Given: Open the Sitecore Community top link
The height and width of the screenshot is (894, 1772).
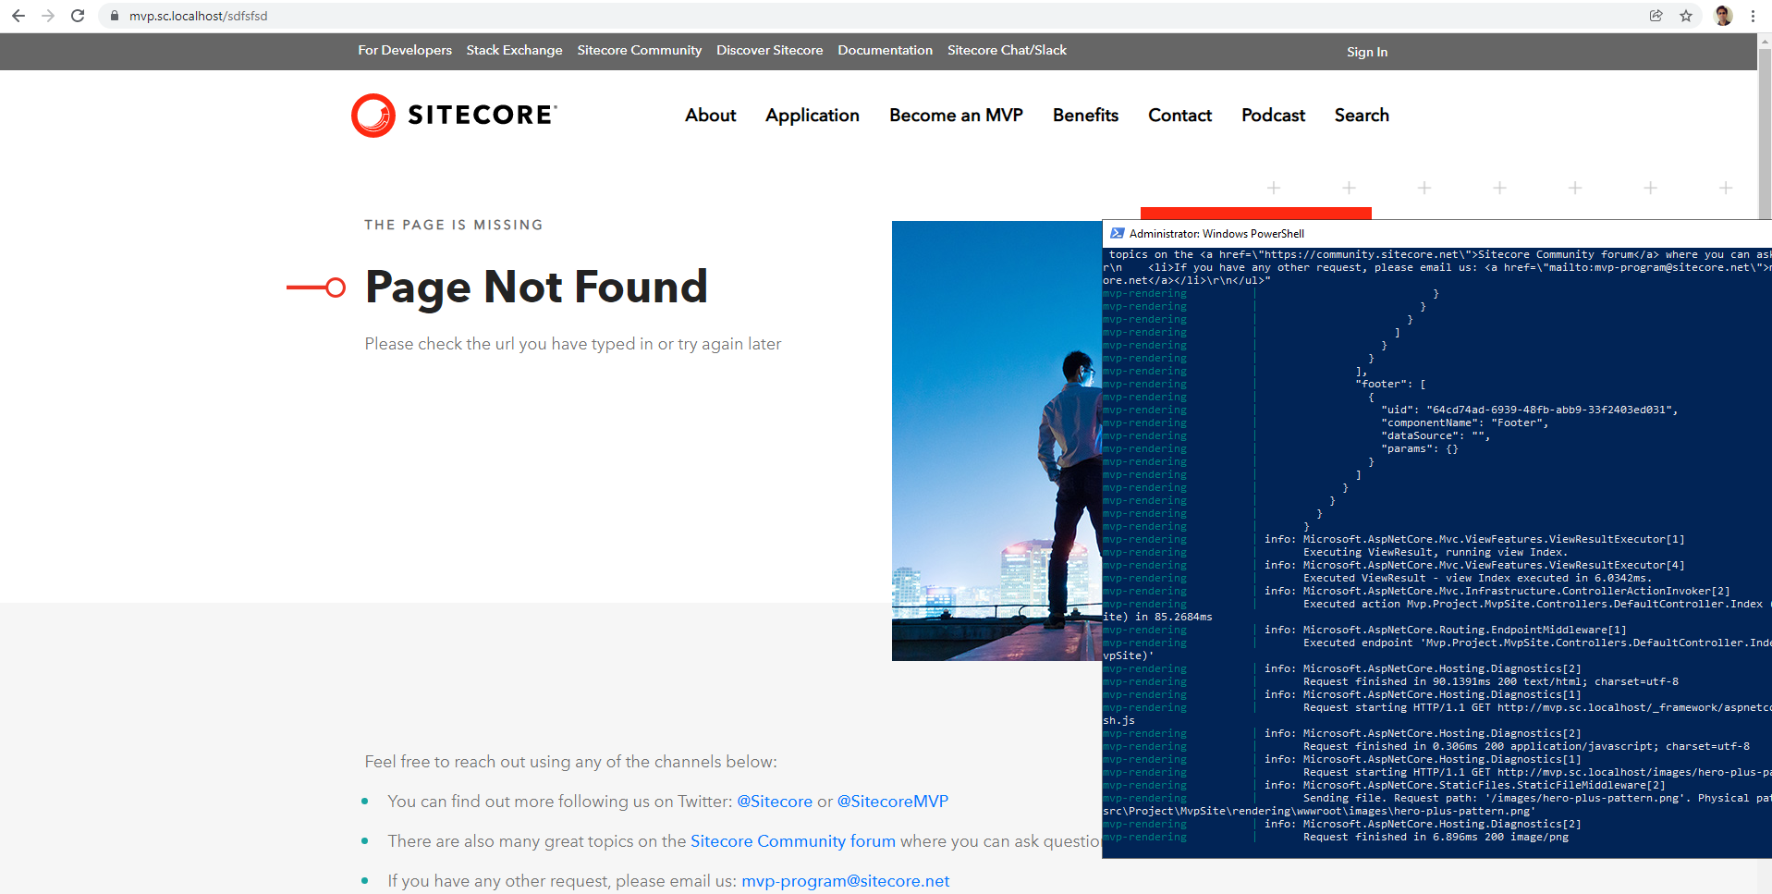Looking at the screenshot, I should [640, 50].
